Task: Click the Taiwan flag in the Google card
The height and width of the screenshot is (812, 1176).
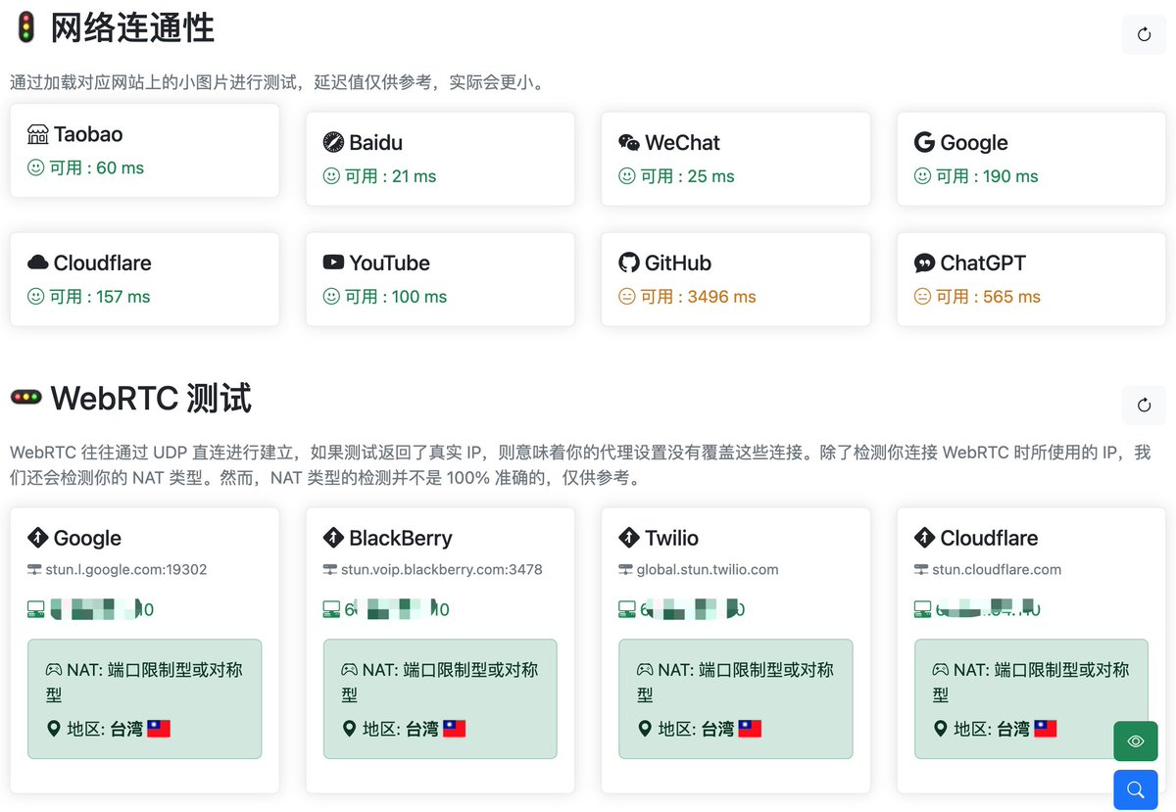Action: tap(157, 728)
